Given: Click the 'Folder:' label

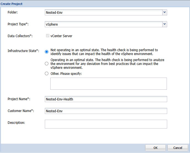Looking at the screenshot, I should pos(13,12).
